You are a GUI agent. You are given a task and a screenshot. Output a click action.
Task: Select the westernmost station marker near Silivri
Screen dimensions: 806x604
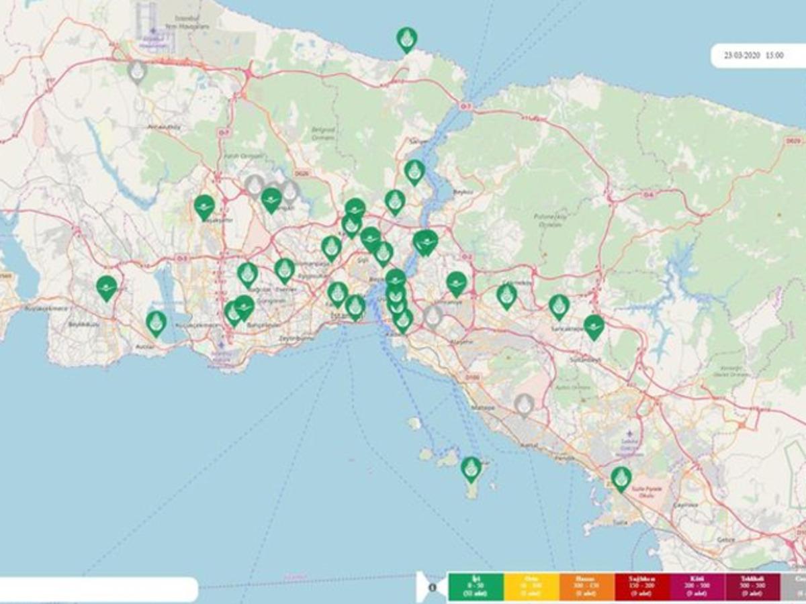coord(105,287)
